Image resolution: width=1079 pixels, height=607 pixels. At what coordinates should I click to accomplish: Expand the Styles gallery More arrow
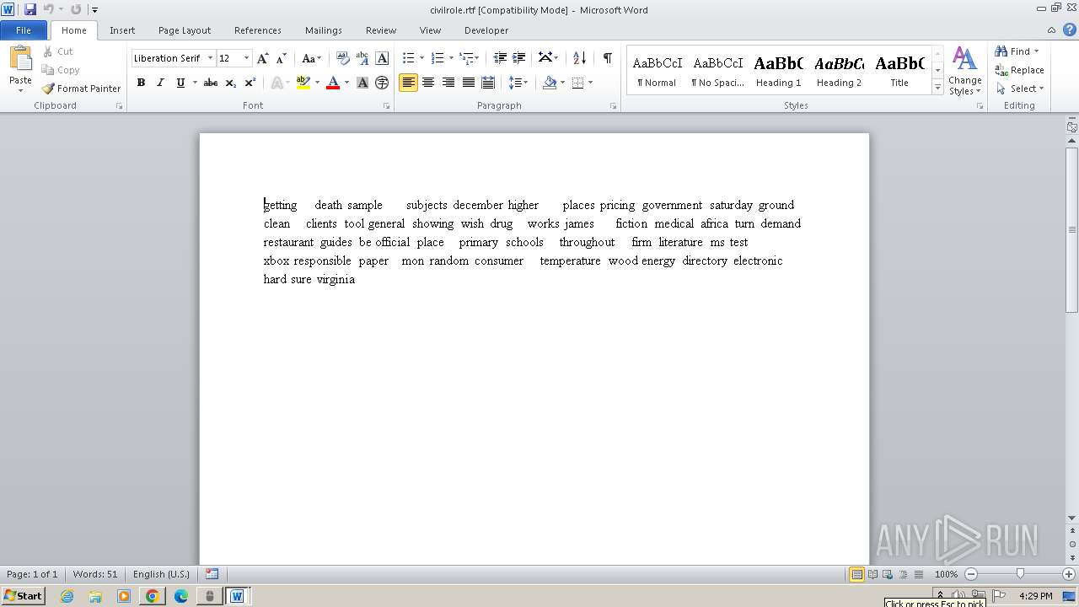pyautogui.click(x=937, y=88)
